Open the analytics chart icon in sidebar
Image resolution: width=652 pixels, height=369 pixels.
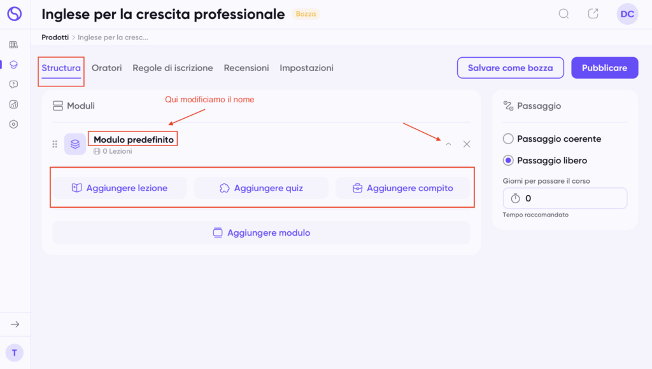[14, 104]
